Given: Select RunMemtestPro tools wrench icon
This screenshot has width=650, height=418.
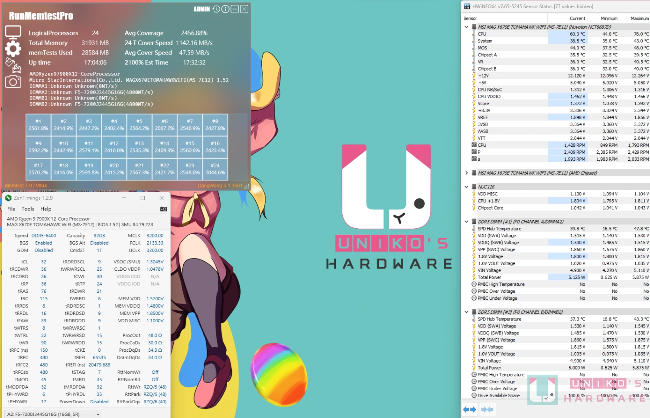Looking at the screenshot, I should click(13, 65).
